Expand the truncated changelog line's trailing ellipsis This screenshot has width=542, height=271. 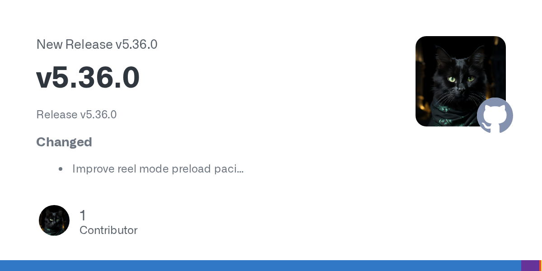[x=240, y=169]
